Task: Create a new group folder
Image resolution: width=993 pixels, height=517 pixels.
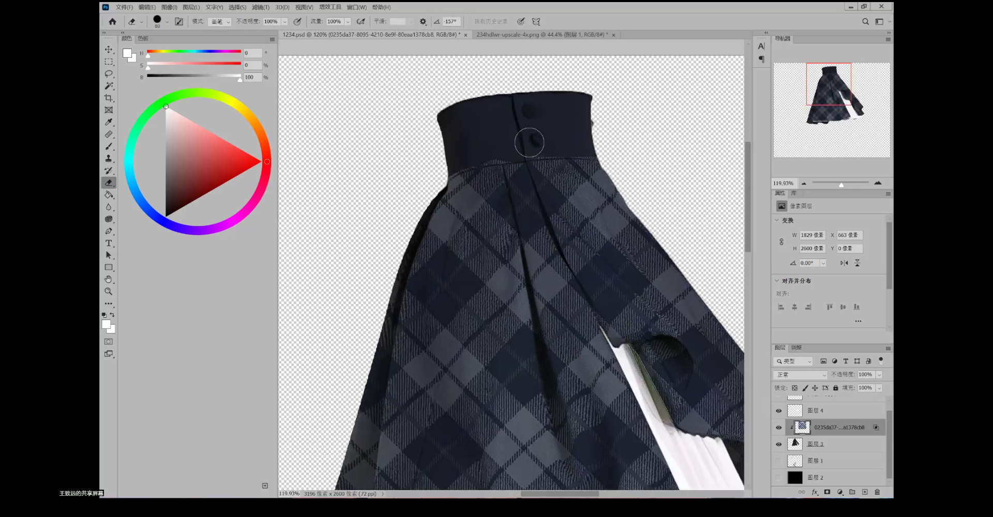Action: [x=852, y=492]
